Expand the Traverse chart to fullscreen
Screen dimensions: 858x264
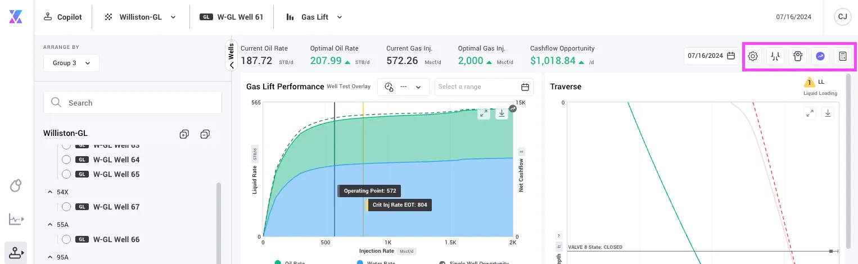click(x=810, y=113)
